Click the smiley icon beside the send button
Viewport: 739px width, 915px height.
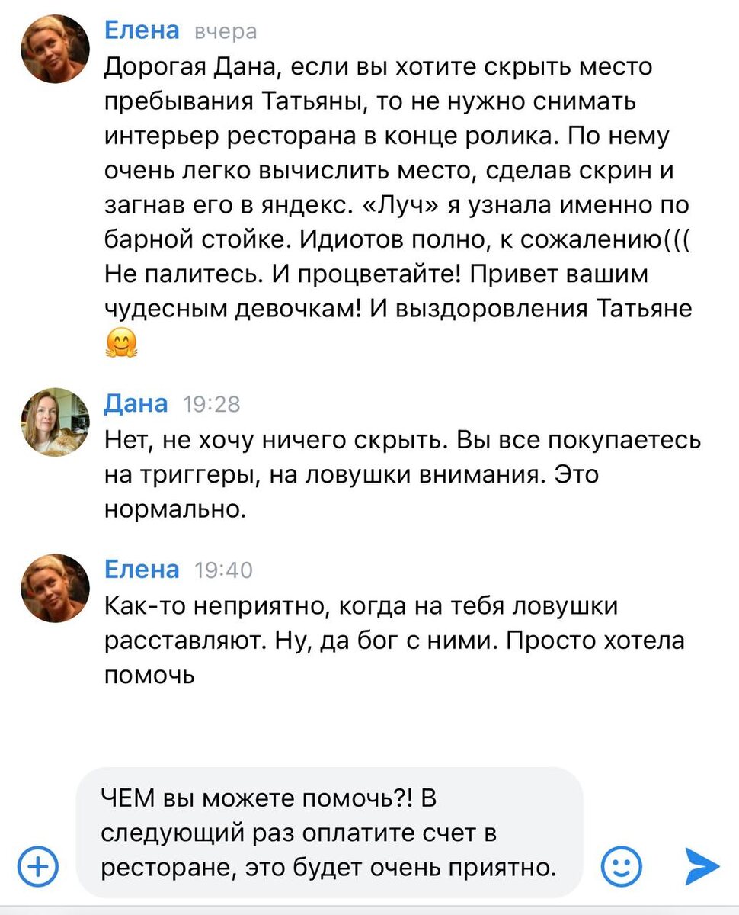click(x=622, y=865)
